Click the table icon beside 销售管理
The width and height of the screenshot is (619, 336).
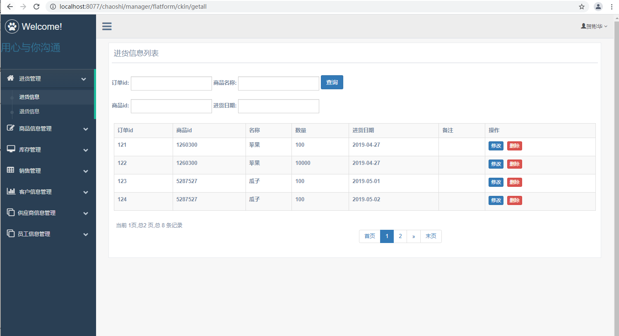coord(11,170)
